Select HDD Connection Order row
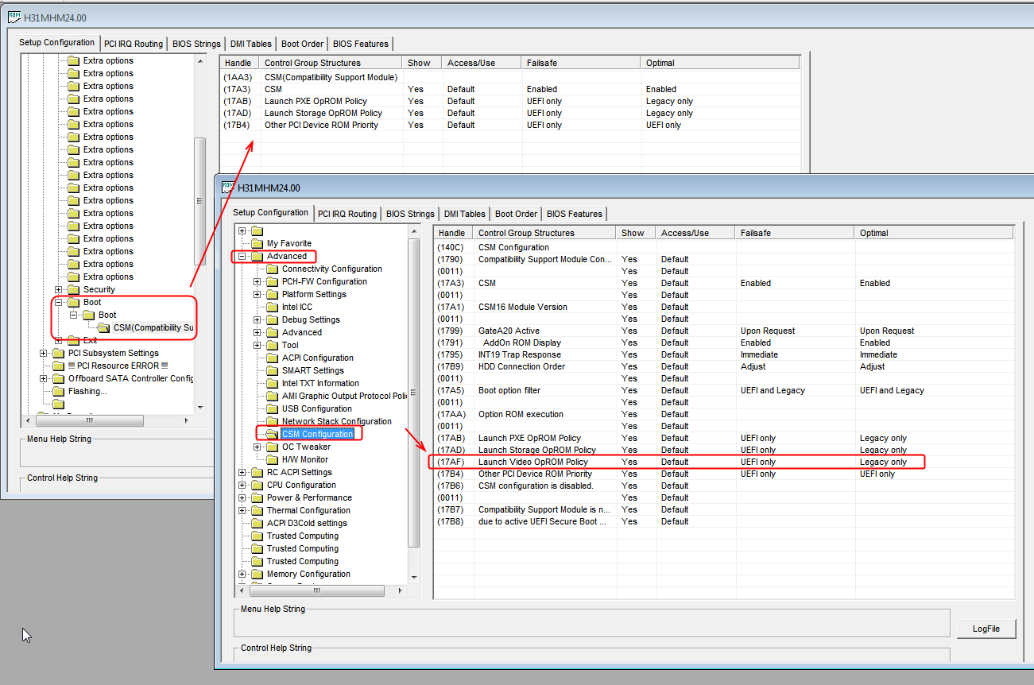The image size is (1034, 685). point(723,366)
